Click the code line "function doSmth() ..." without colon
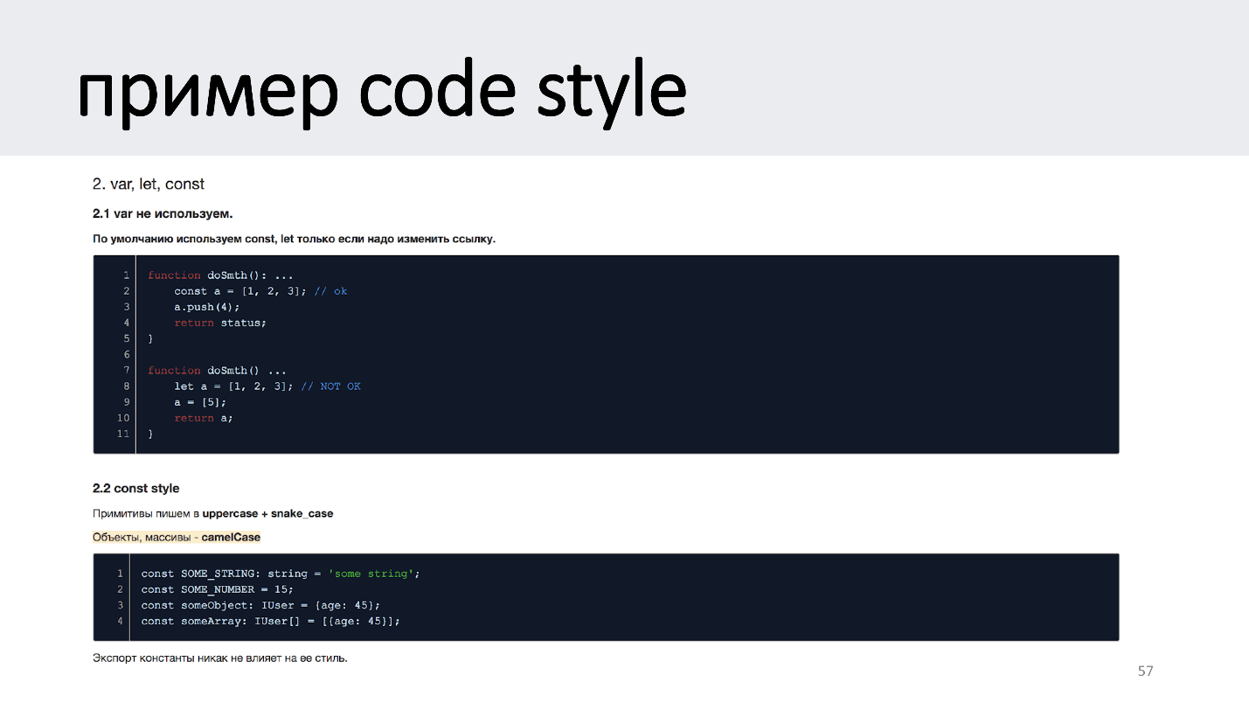The image size is (1249, 703). pyautogui.click(x=217, y=371)
